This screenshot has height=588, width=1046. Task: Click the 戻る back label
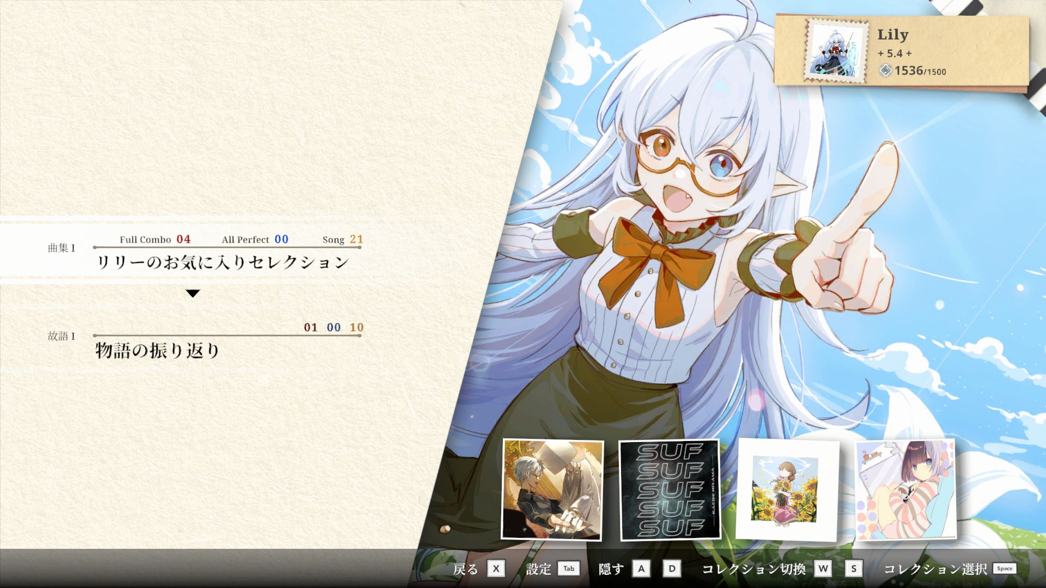pyautogui.click(x=465, y=569)
